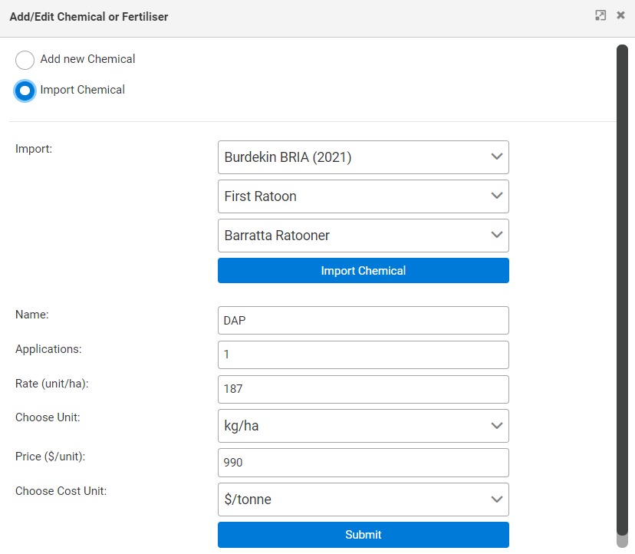
Task: Open the kg/ha unit dropdown
Action: tap(363, 426)
